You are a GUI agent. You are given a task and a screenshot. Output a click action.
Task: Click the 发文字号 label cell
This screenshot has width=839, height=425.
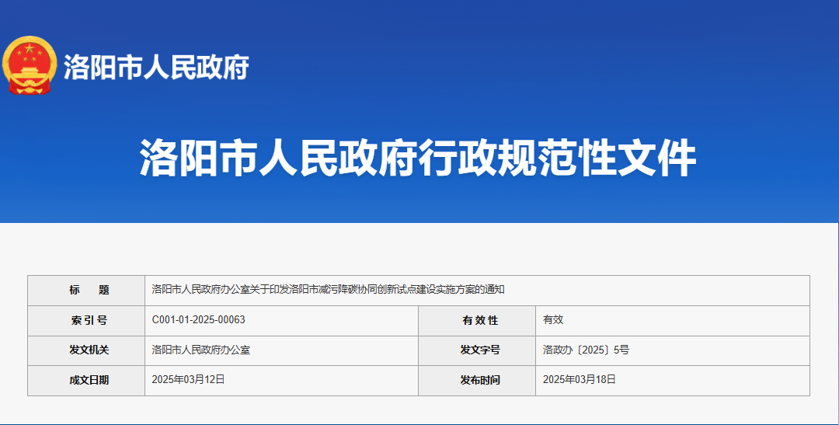point(477,350)
